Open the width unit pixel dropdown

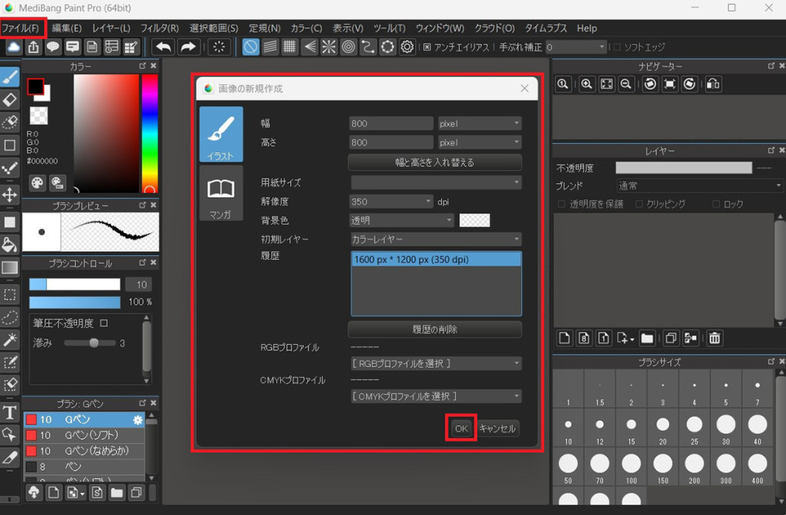point(480,123)
